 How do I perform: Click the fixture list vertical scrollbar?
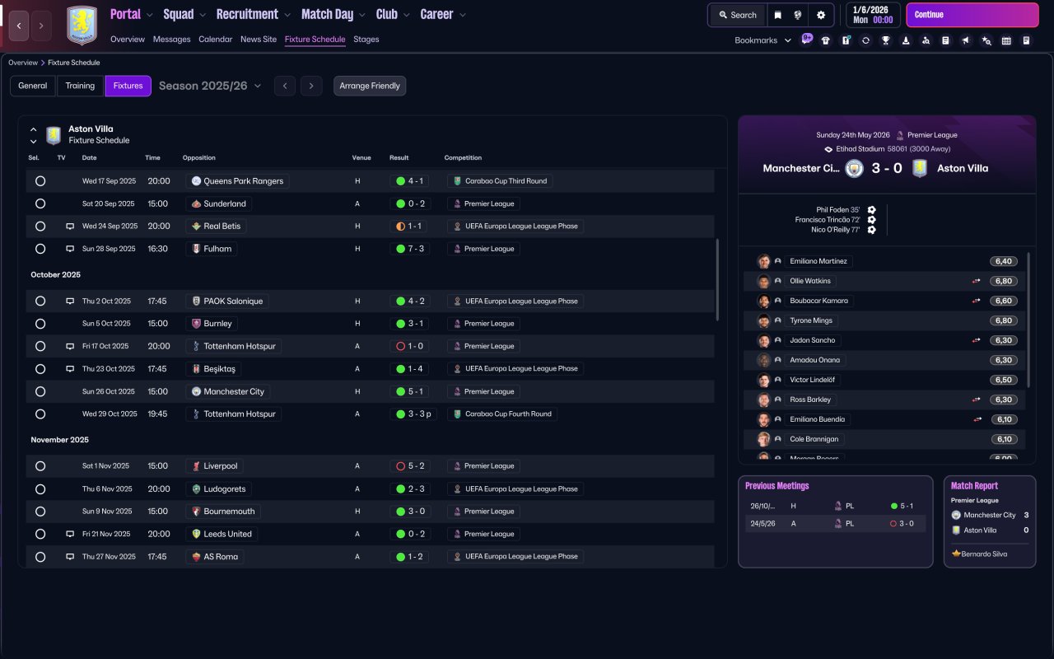click(717, 280)
